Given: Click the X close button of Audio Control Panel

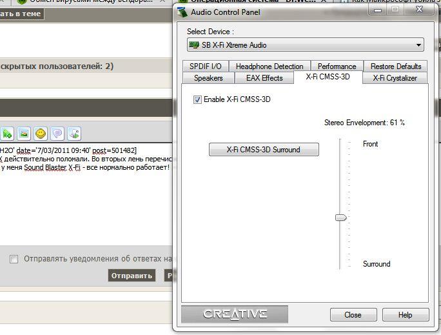Looking at the screenshot, I should coord(419,9).
